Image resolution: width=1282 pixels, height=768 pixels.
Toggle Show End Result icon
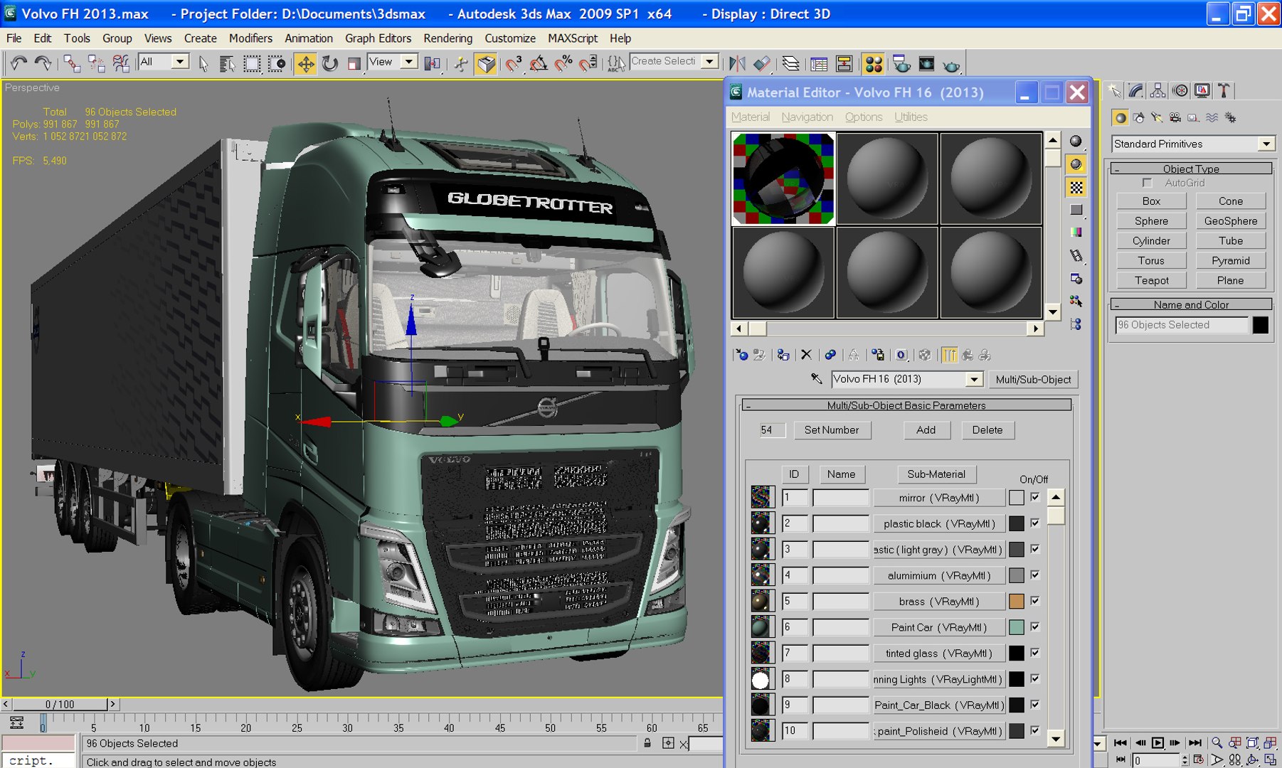click(950, 355)
